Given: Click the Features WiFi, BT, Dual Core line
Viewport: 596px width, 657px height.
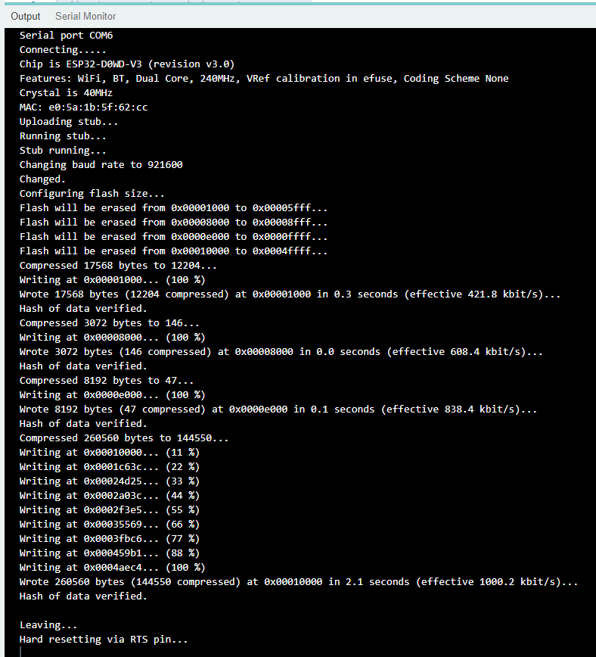Looking at the screenshot, I should coord(264,79).
